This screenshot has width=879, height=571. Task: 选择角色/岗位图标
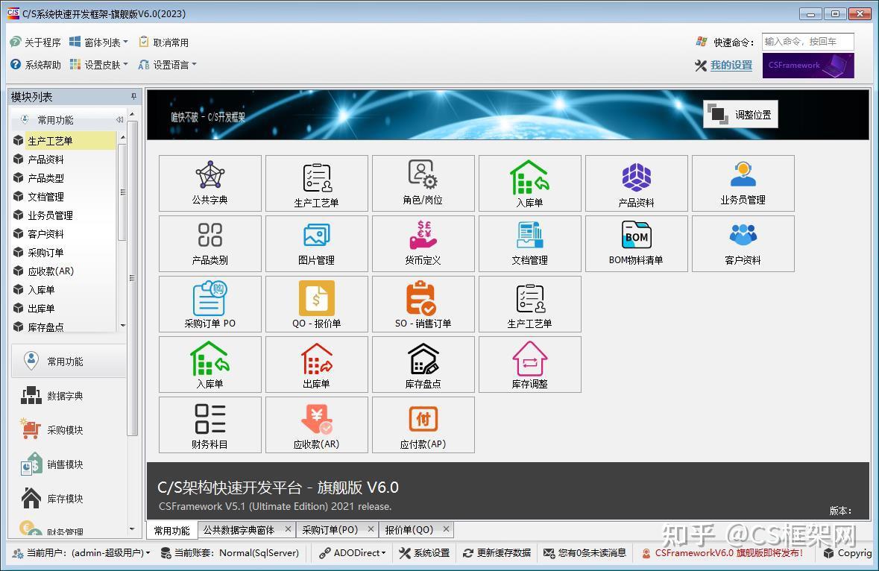423,183
